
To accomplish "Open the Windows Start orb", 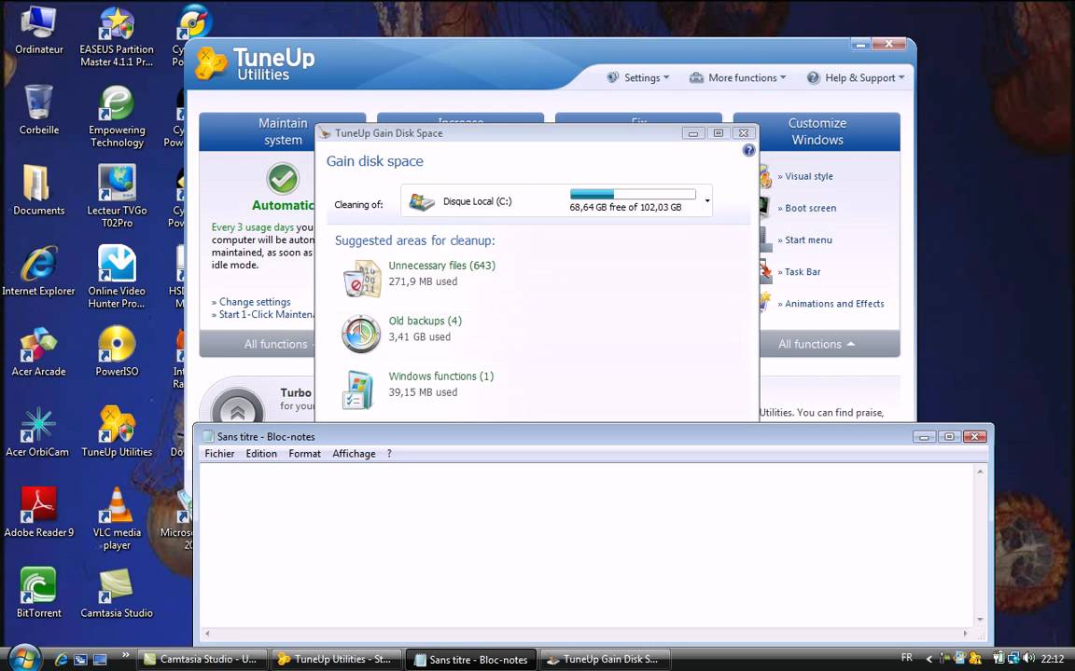I will point(25,659).
